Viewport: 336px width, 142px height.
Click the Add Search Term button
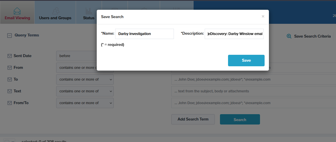(193, 119)
